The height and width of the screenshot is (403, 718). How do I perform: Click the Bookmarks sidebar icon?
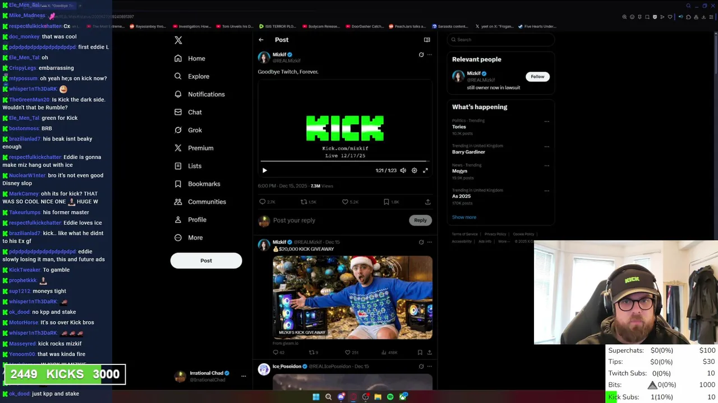(178, 184)
